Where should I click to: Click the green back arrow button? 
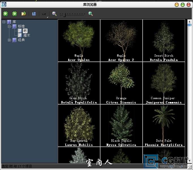pos(6,14)
